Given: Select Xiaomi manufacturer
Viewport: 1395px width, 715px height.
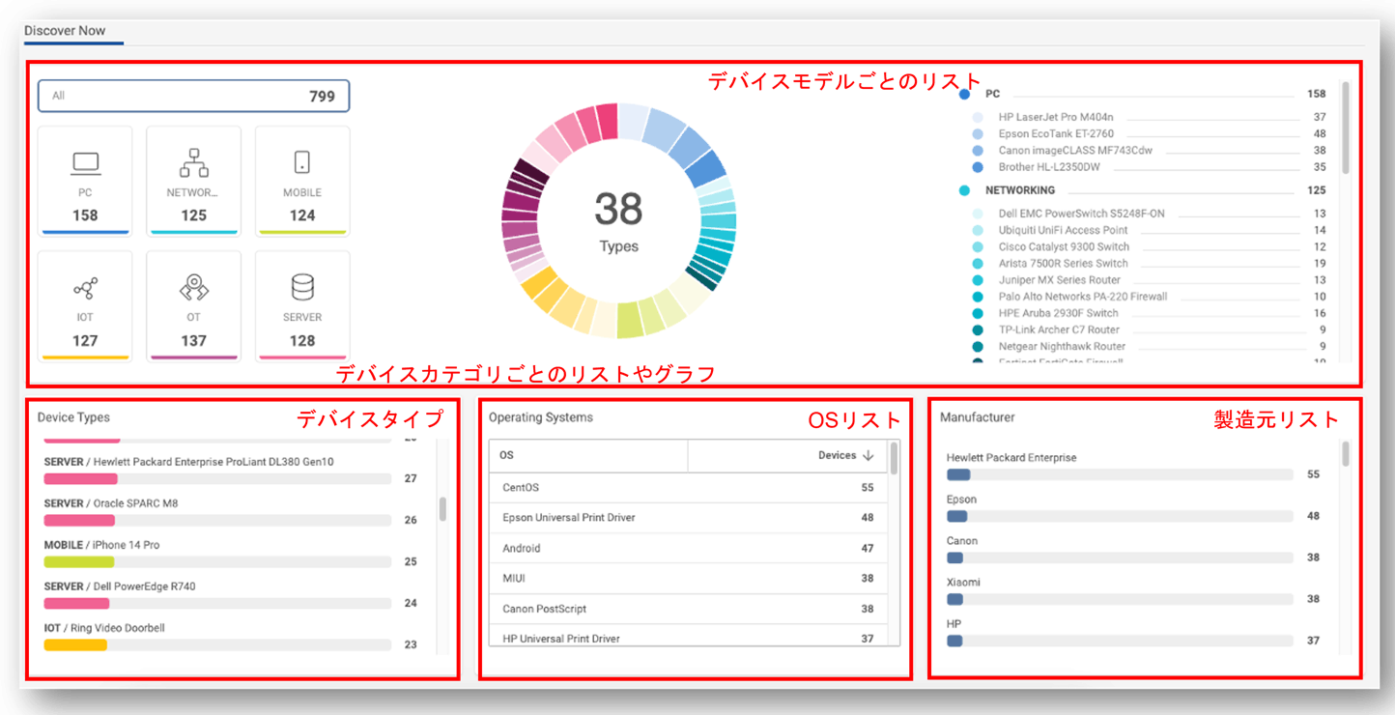Looking at the screenshot, I should click(1133, 590).
